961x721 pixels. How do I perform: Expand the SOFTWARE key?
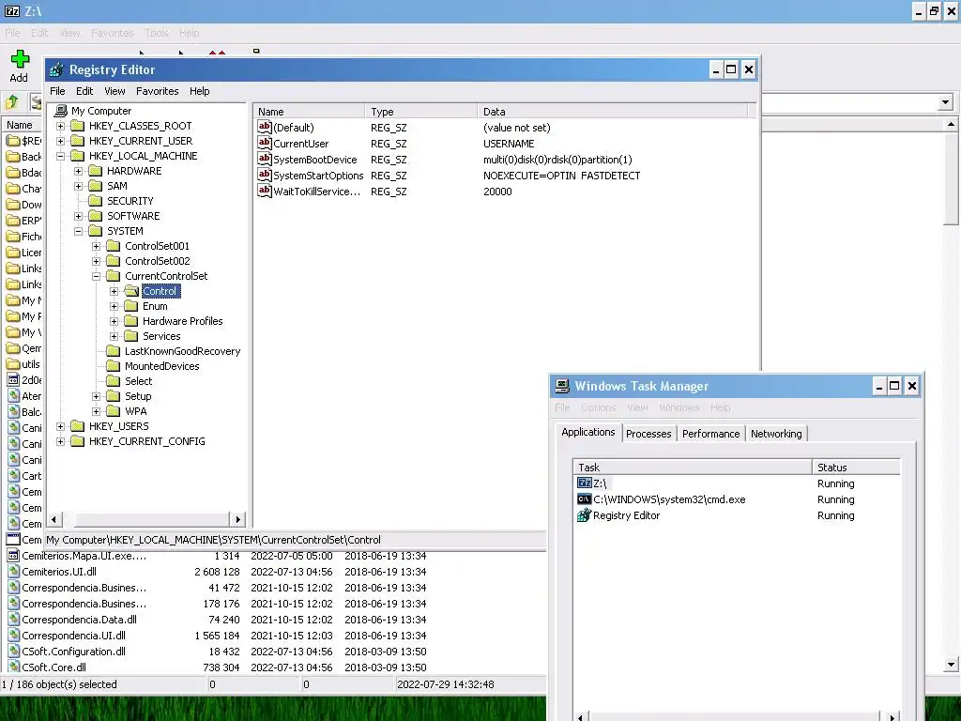(x=79, y=217)
